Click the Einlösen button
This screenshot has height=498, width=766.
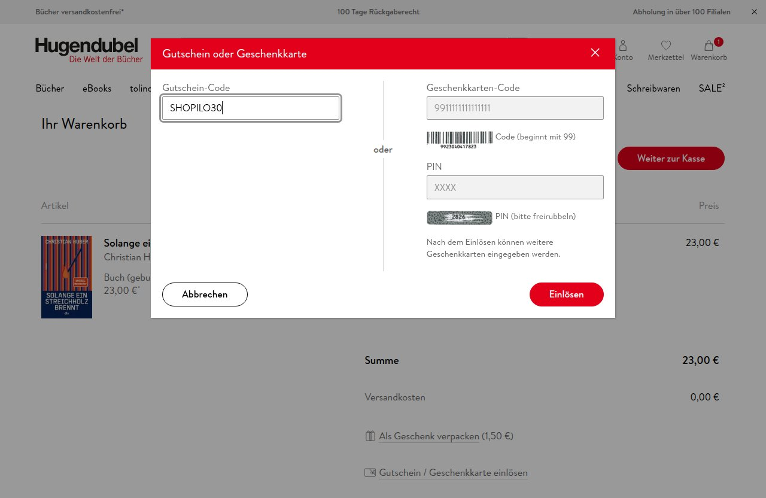click(x=566, y=294)
